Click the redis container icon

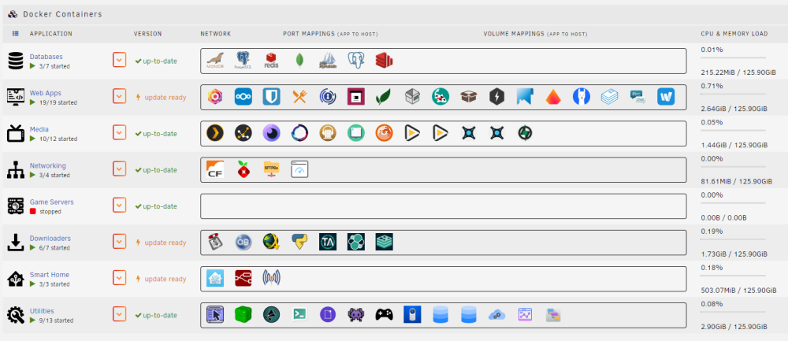coord(271,61)
